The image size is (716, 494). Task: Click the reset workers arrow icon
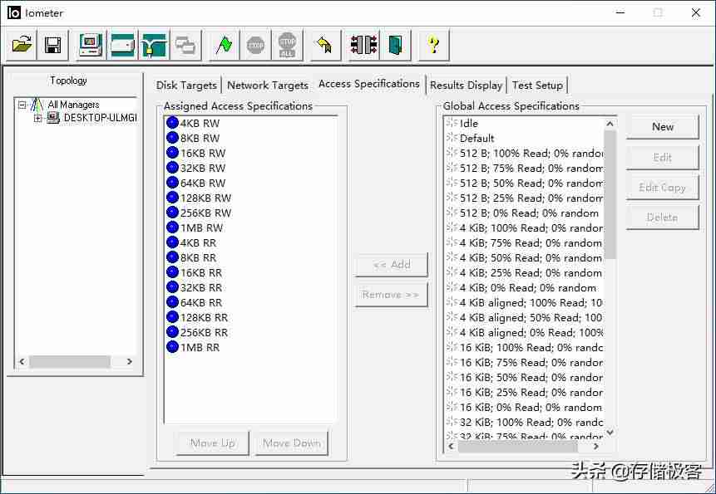[x=325, y=45]
